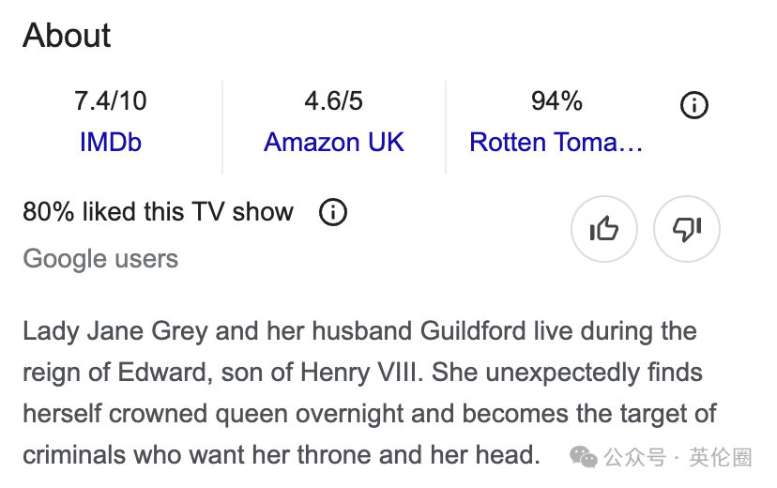The image size is (777, 488).
Task: Open the Rotten Tomatoes rating link
Action: pyautogui.click(x=556, y=143)
